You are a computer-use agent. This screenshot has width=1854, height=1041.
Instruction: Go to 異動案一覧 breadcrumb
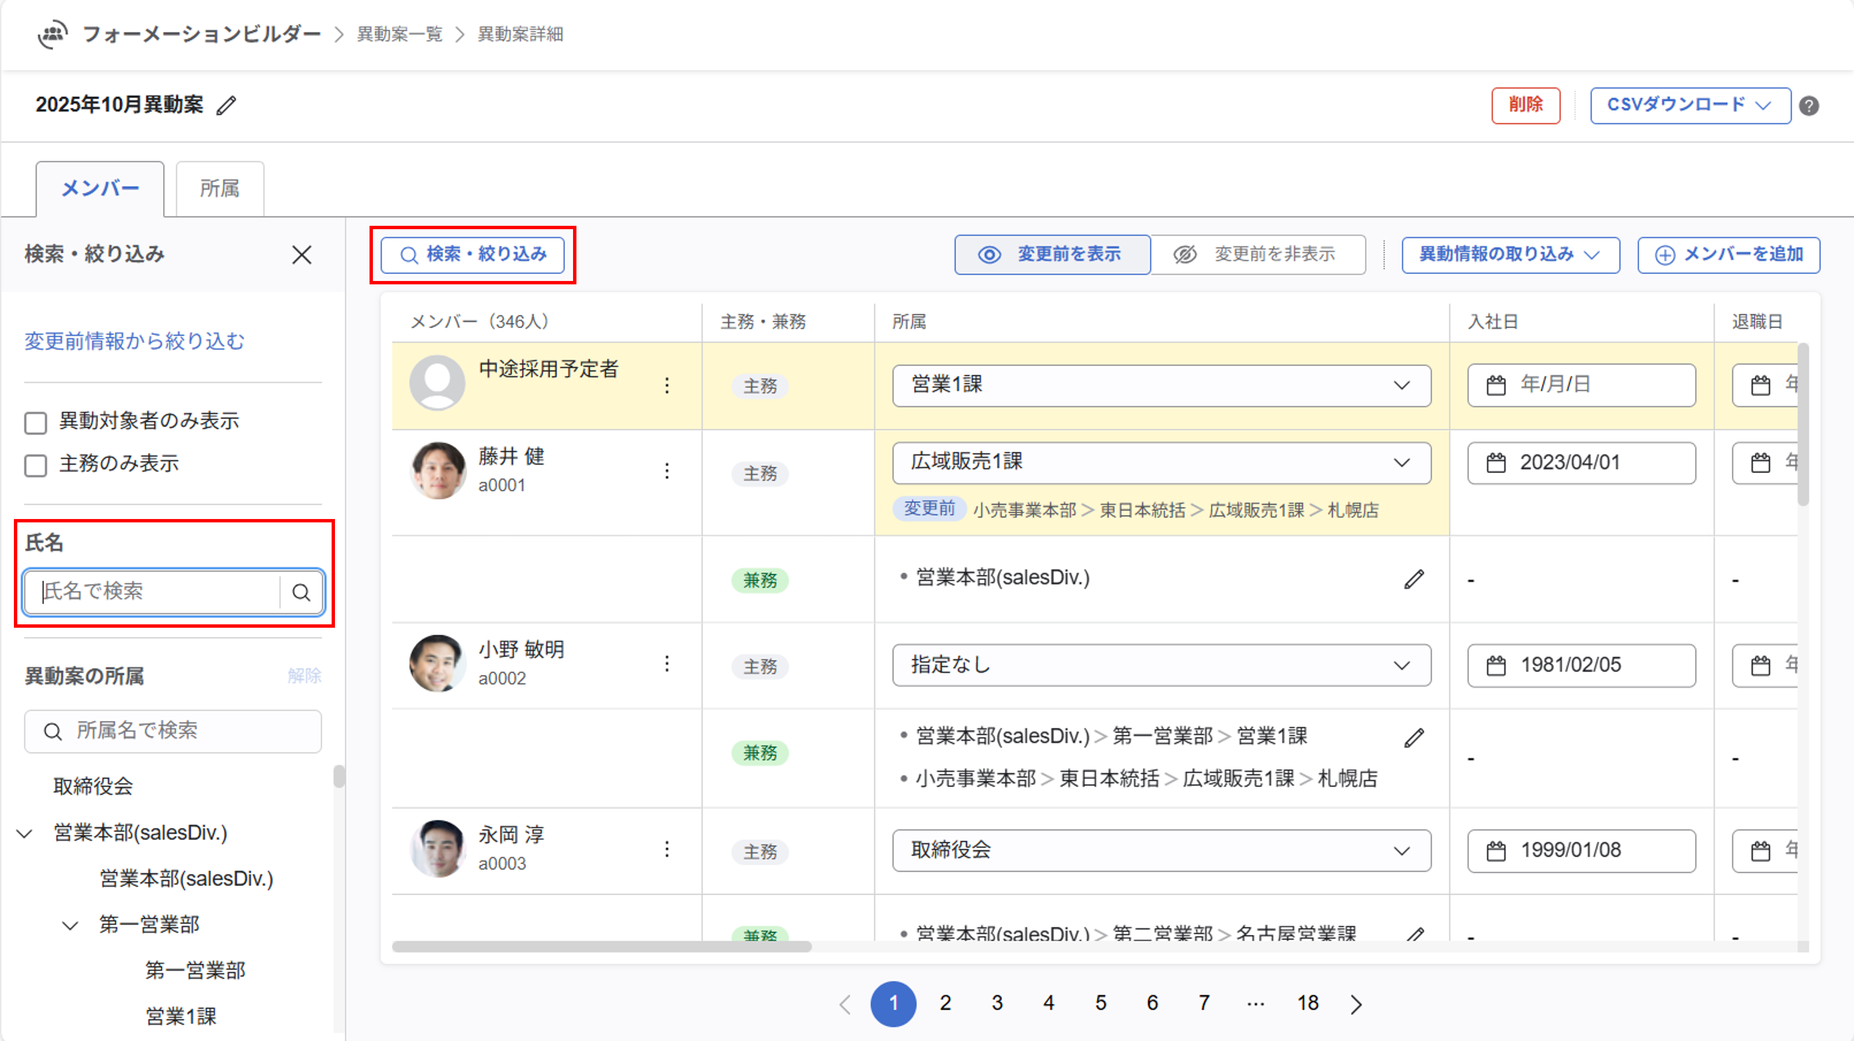tap(399, 34)
